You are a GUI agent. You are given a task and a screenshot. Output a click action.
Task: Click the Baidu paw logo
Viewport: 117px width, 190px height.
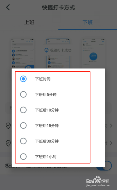click(x=98, y=180)
